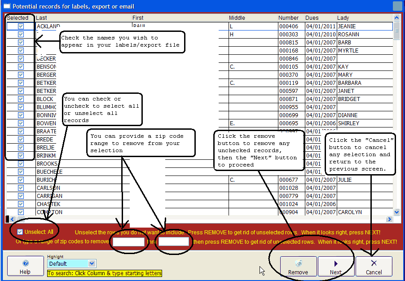Toggle the Unselect All checkbox
The height and width of the screenshot is (281, 405).
tap(20, 232)
